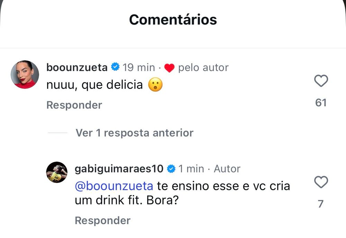Follow the @boounzueta mention in the reply
Screen dimensions: 346x238
[114, 186]
